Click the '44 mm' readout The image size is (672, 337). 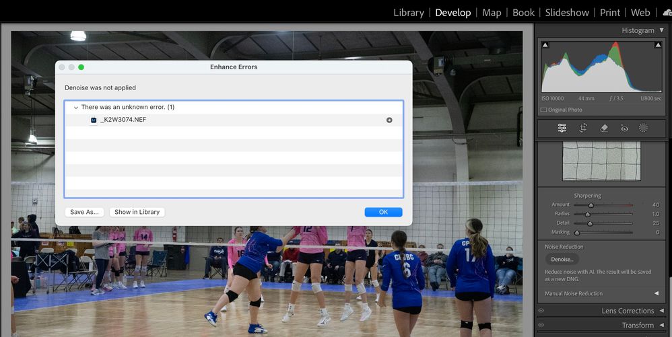tap(586, 98)
